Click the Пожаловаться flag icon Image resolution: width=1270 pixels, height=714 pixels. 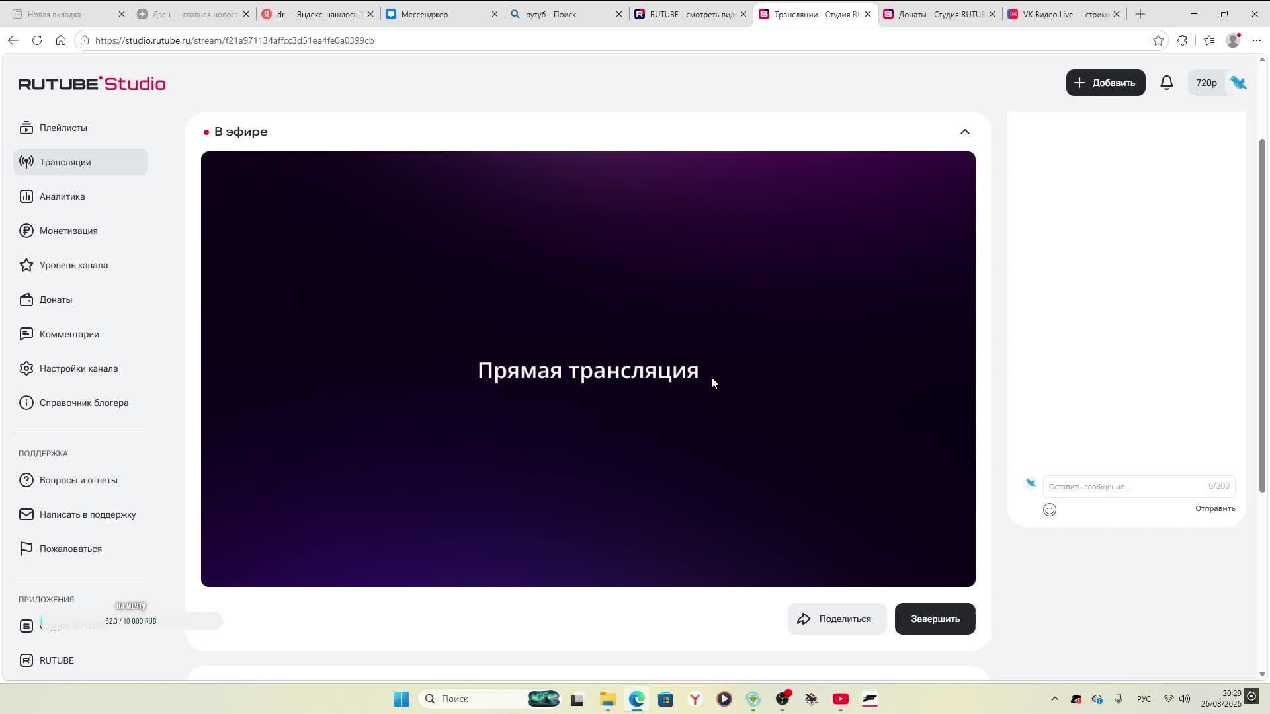tap(26, 549)
